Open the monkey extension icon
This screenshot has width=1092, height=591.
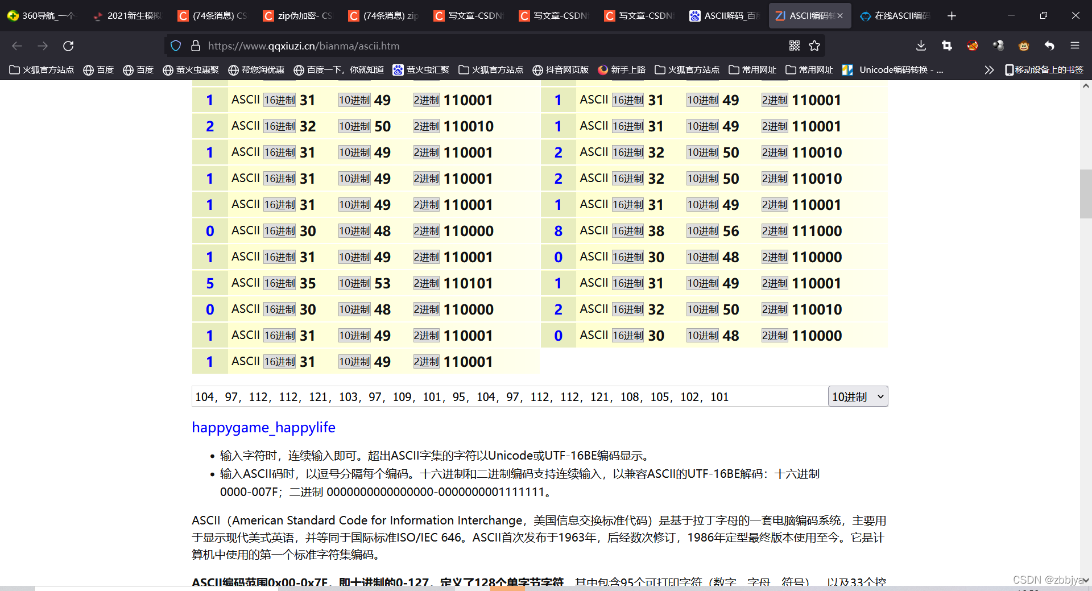(x=1024, y=46)
